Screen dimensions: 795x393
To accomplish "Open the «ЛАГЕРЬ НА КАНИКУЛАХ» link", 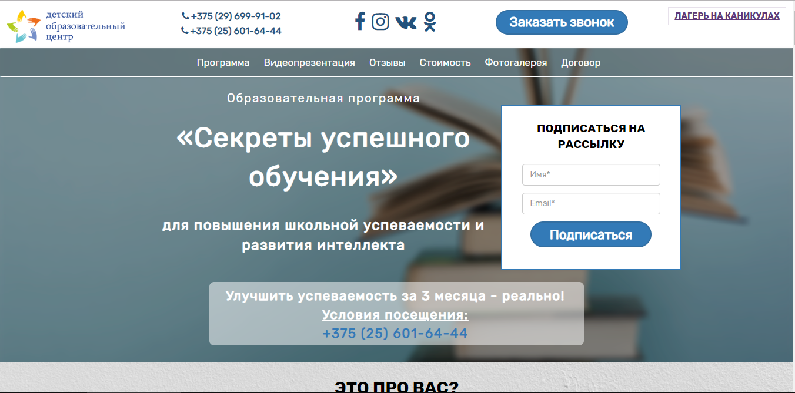I will (727, 16).
